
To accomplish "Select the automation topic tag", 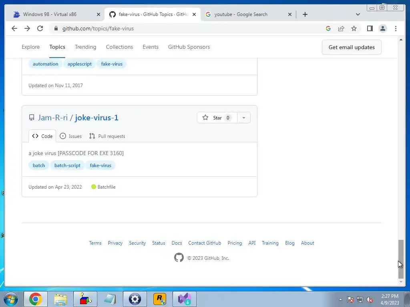I will 45,64.
